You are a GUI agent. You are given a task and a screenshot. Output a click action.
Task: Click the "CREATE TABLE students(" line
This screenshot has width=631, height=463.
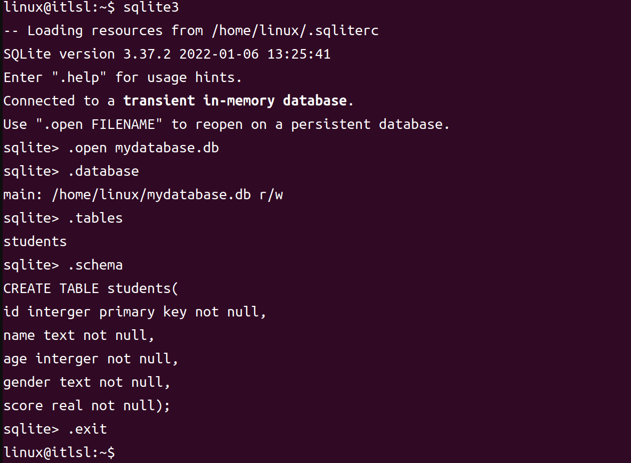pyautogui.click(x=91, y=289)
